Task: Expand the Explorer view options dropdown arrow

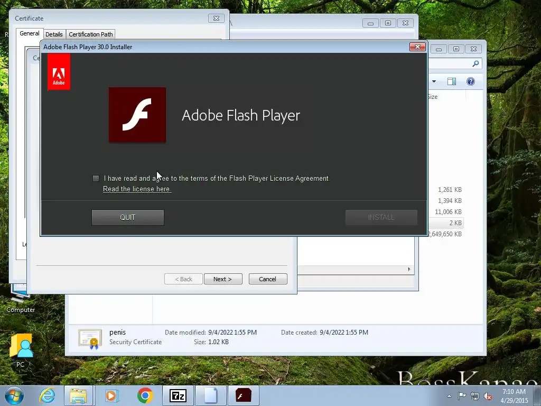Action: (434, 81)
